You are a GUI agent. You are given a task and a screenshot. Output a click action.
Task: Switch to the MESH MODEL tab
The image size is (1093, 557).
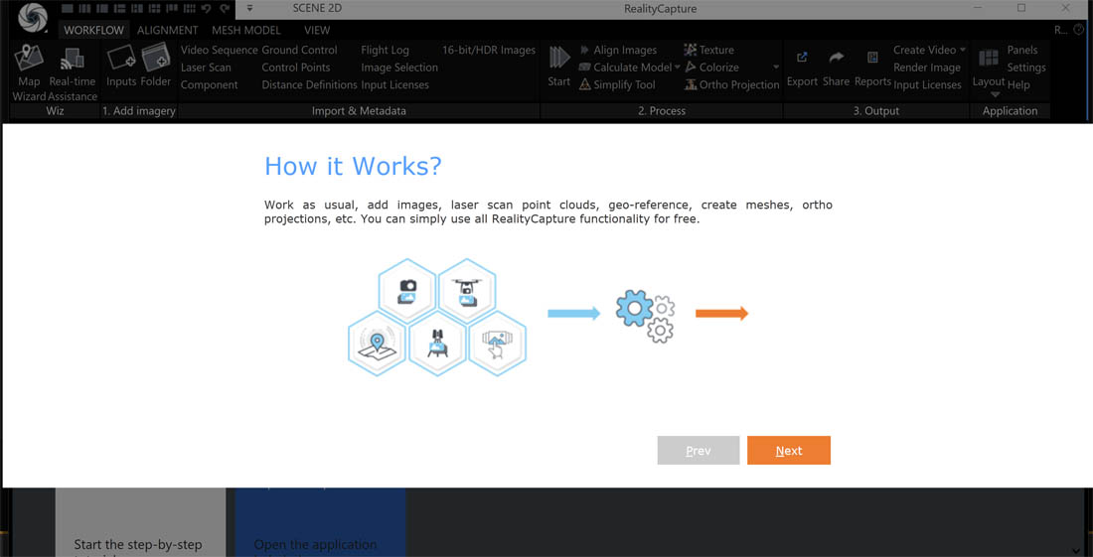[x=246, y=30]
